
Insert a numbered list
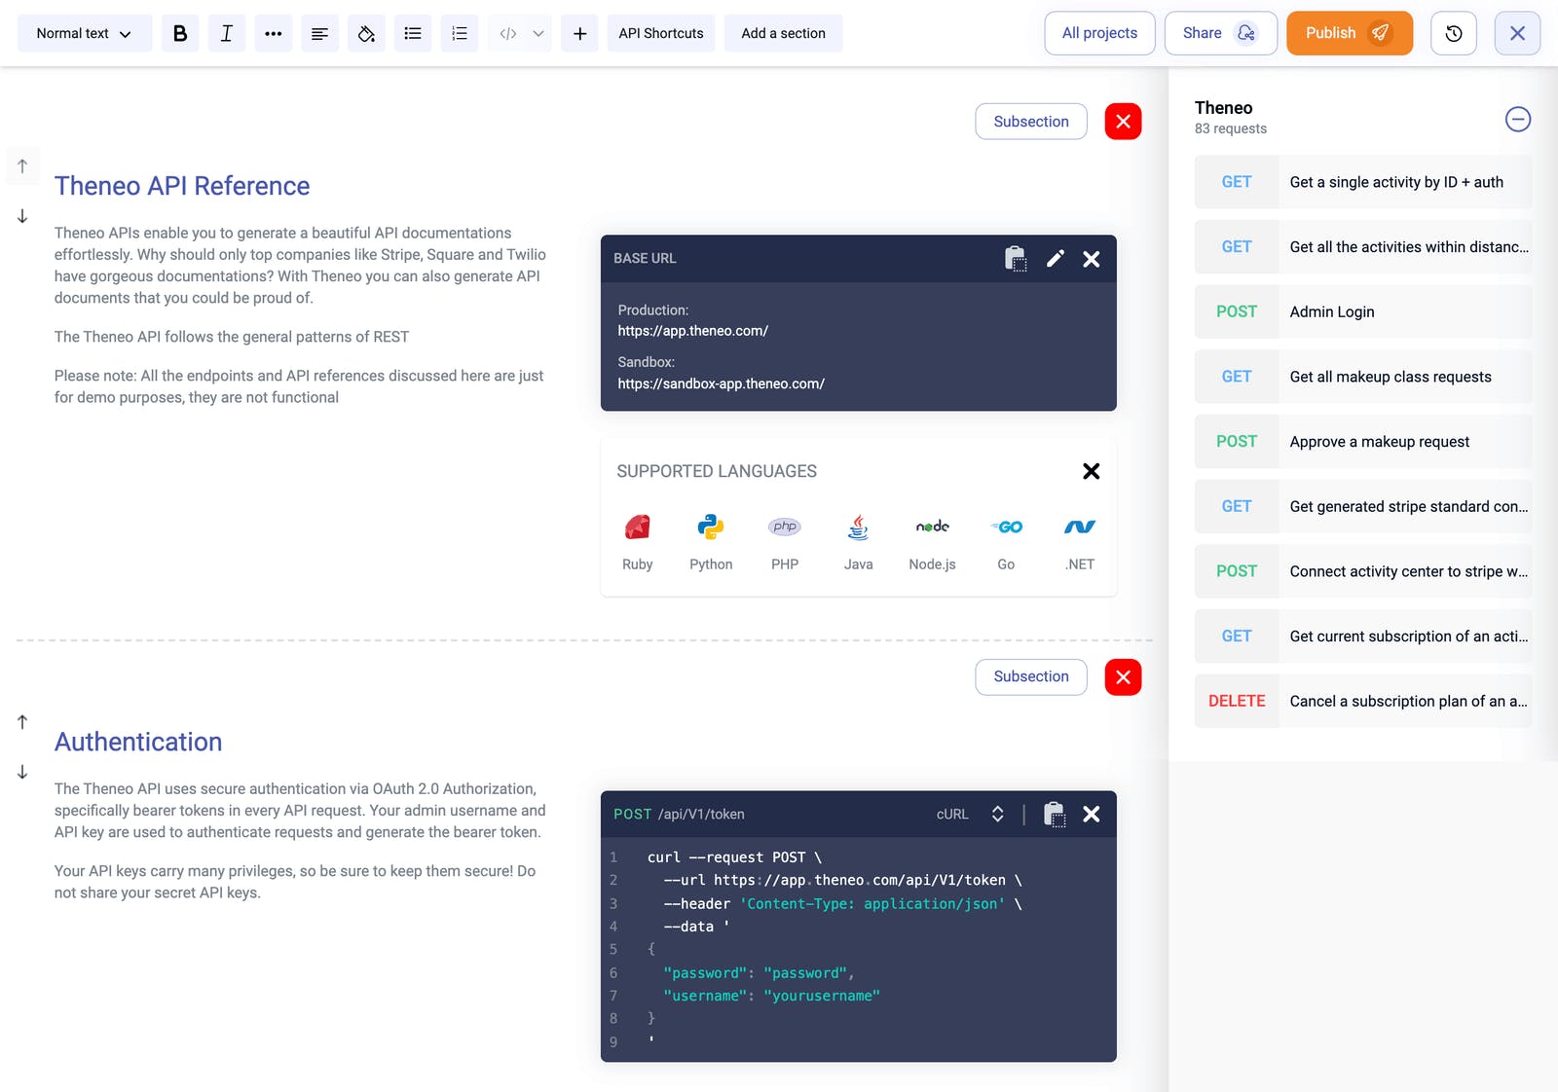pos(460,33)
